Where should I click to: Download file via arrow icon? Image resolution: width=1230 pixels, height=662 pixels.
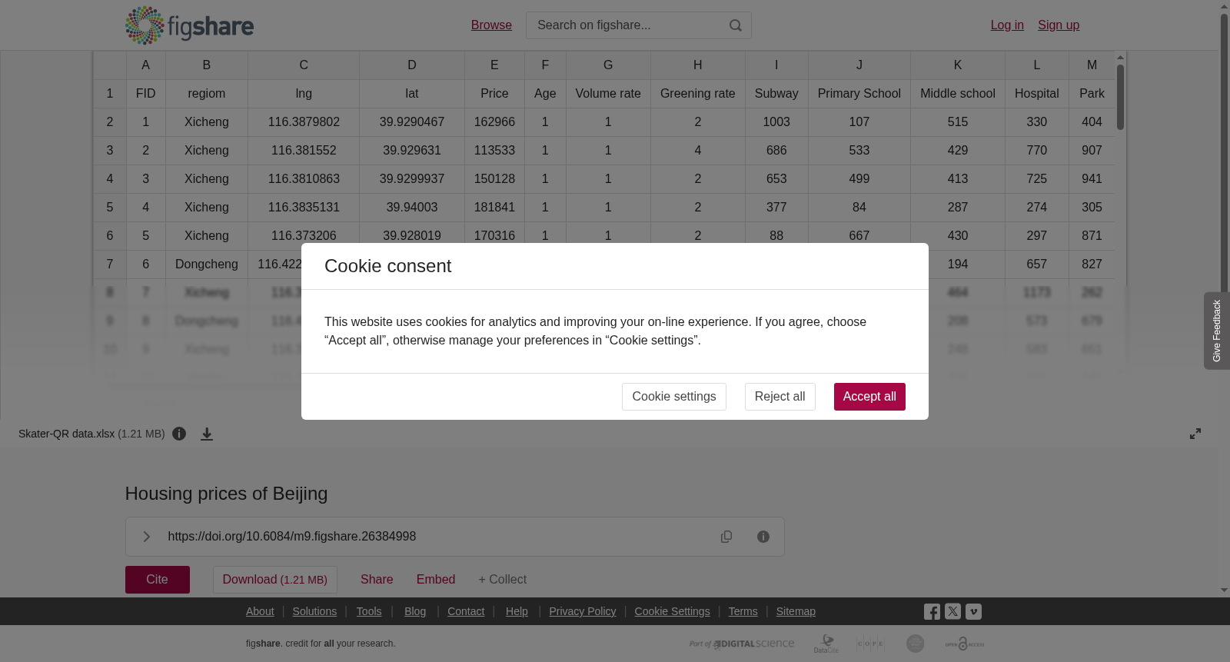[207, 434]
